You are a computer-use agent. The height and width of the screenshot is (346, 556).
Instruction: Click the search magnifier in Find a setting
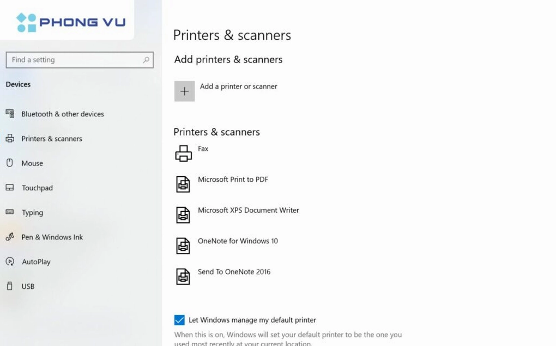tap(146, 60)
